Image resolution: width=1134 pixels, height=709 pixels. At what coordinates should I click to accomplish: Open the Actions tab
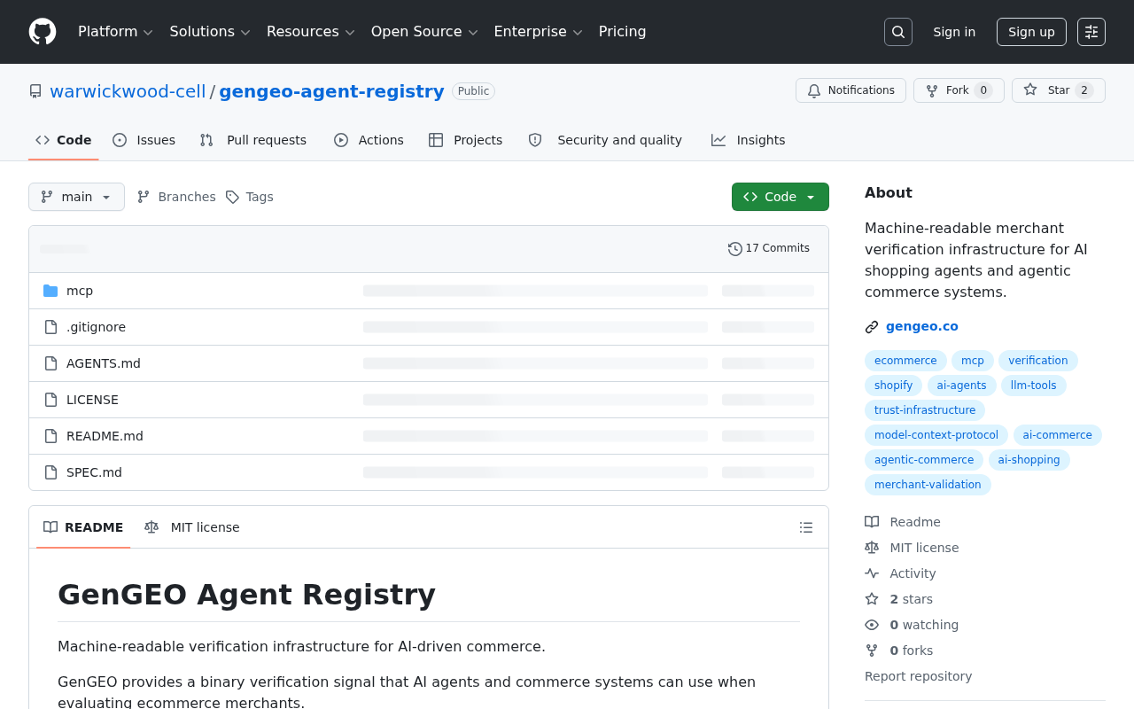coord(369,140)
